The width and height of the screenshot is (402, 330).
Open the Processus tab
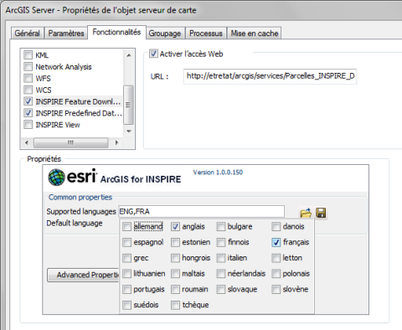pos(206,34)
